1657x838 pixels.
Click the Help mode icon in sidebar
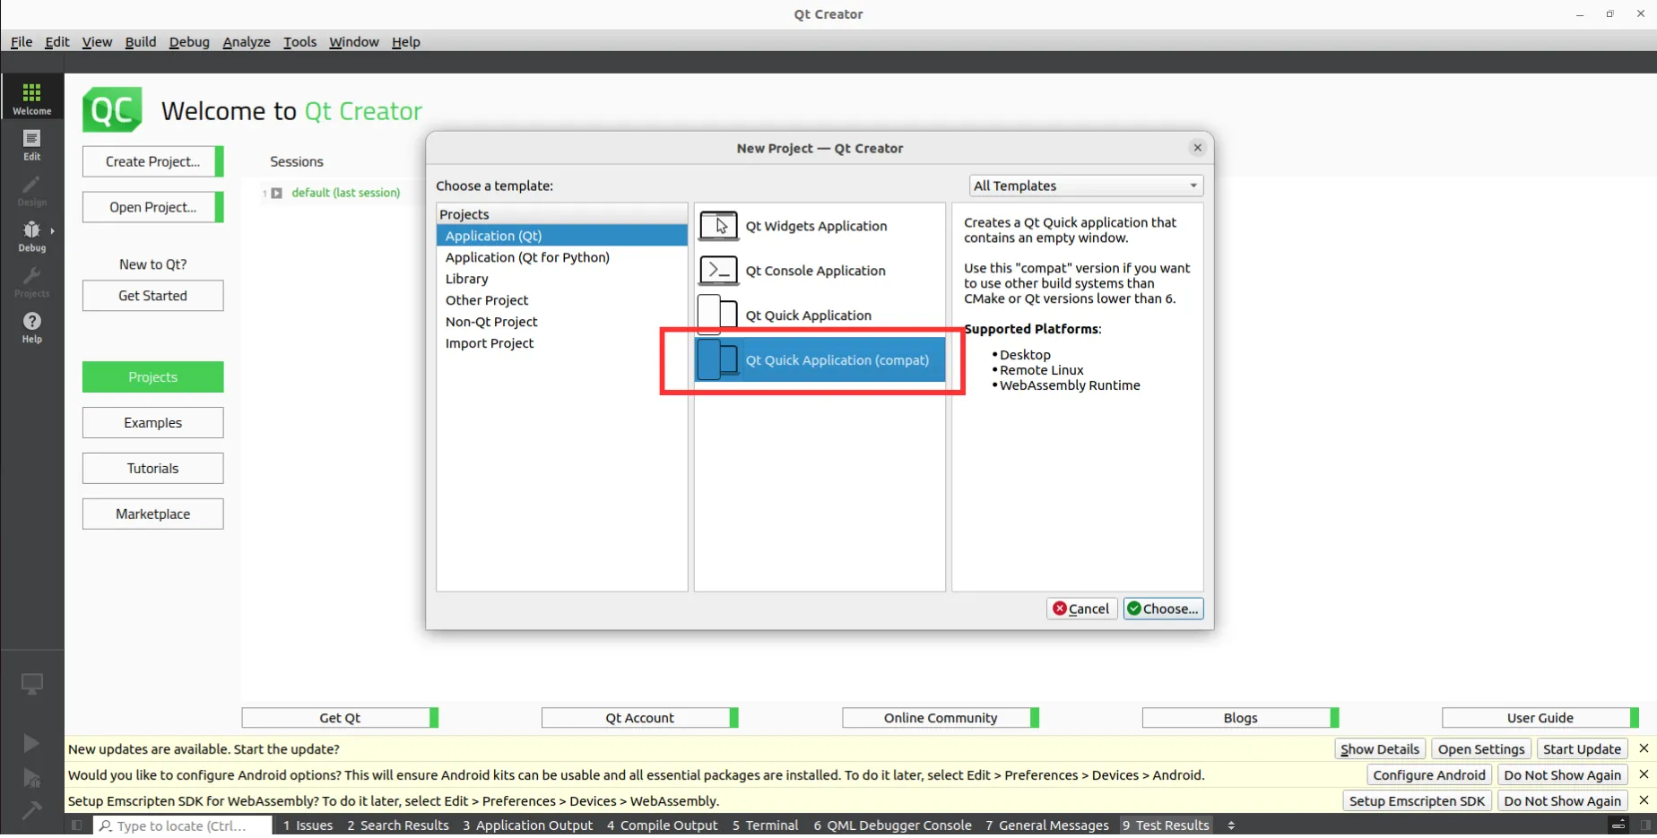click(31, 327)
